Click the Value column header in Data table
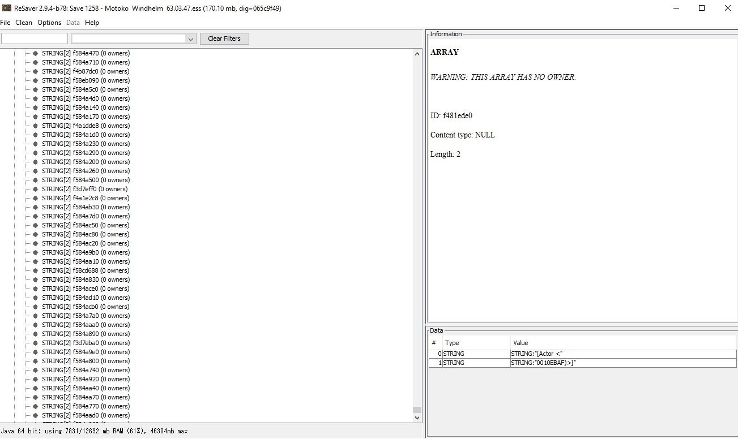Image resolution: width=738 pixels, height=439 pixels. (x=623, y=343)
